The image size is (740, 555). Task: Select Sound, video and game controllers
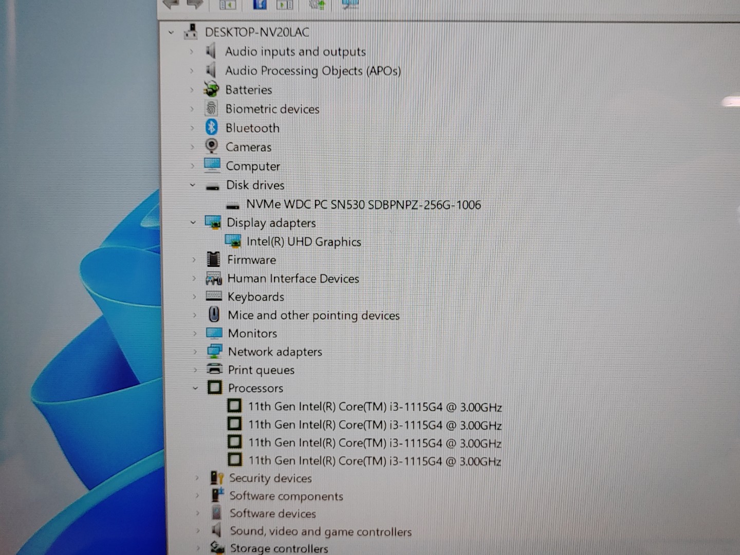click(x=320, y=531)
